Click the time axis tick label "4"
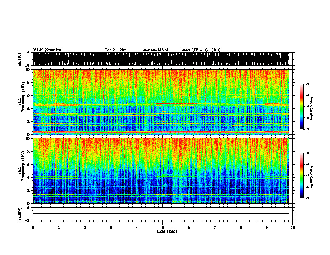 [x=137, y=227]
